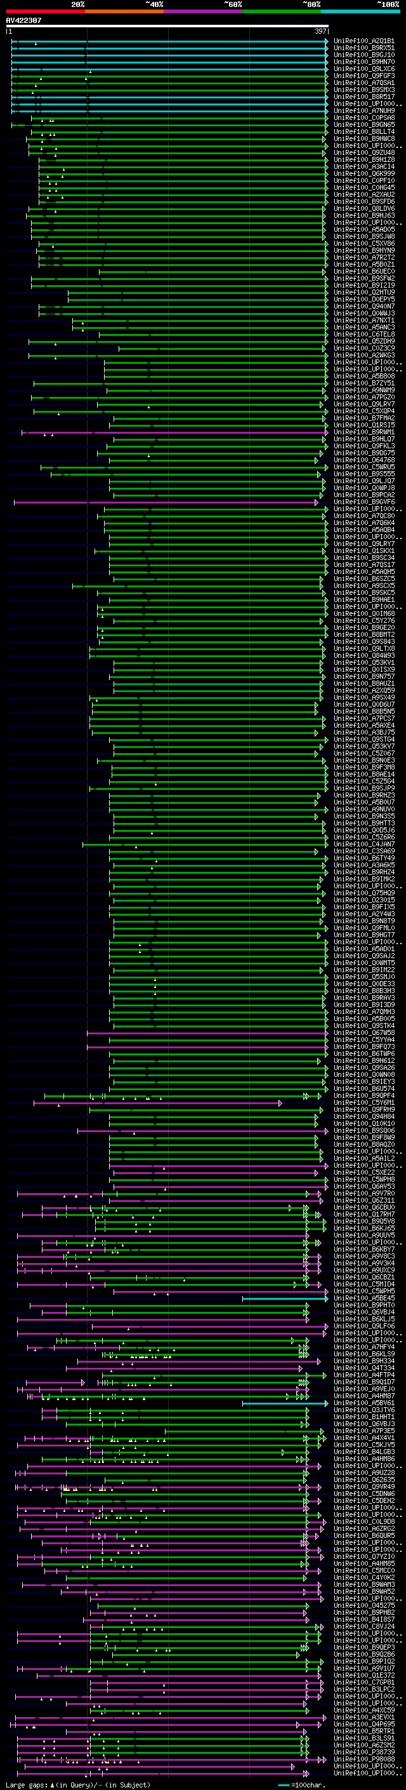Image resolution: width=406 pixels, height=1790 pixels.
Task: Click the cyan ~100% identity legend segment
Action: 361,12
